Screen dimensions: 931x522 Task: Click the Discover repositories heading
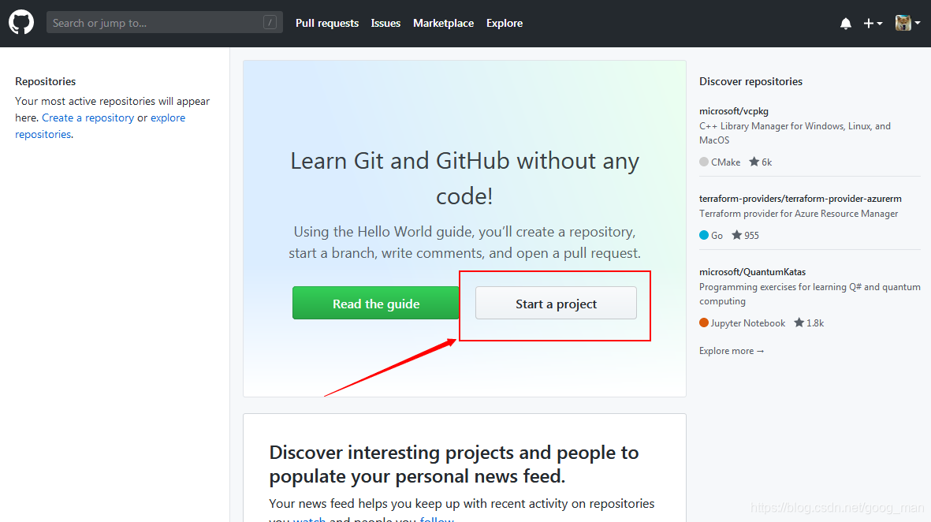pyautogui.click(x=750, y=81)
